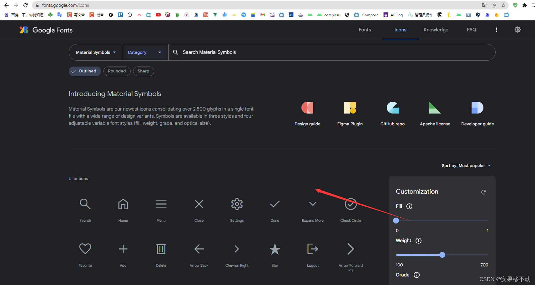Open the GitHub repo link
This screenshot has width=535, height=285.
(x=392, y=114)
